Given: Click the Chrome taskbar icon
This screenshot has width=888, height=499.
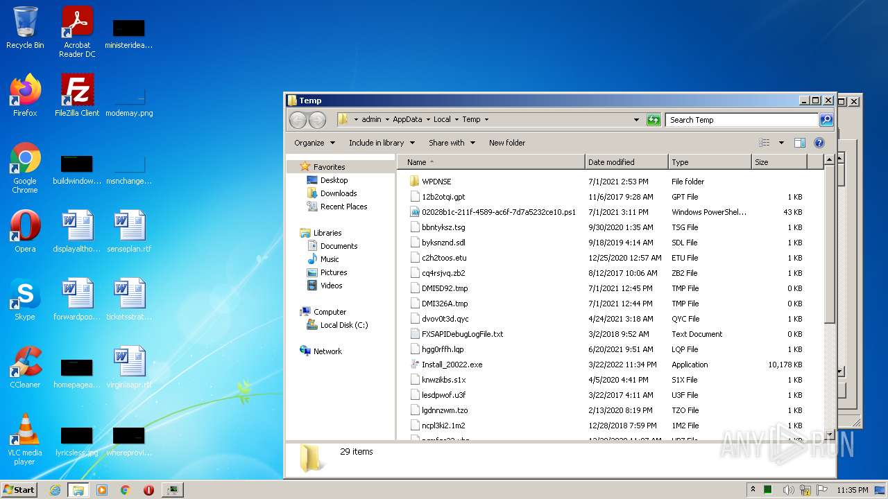Looking at the screenshot, I should point(126,490).
